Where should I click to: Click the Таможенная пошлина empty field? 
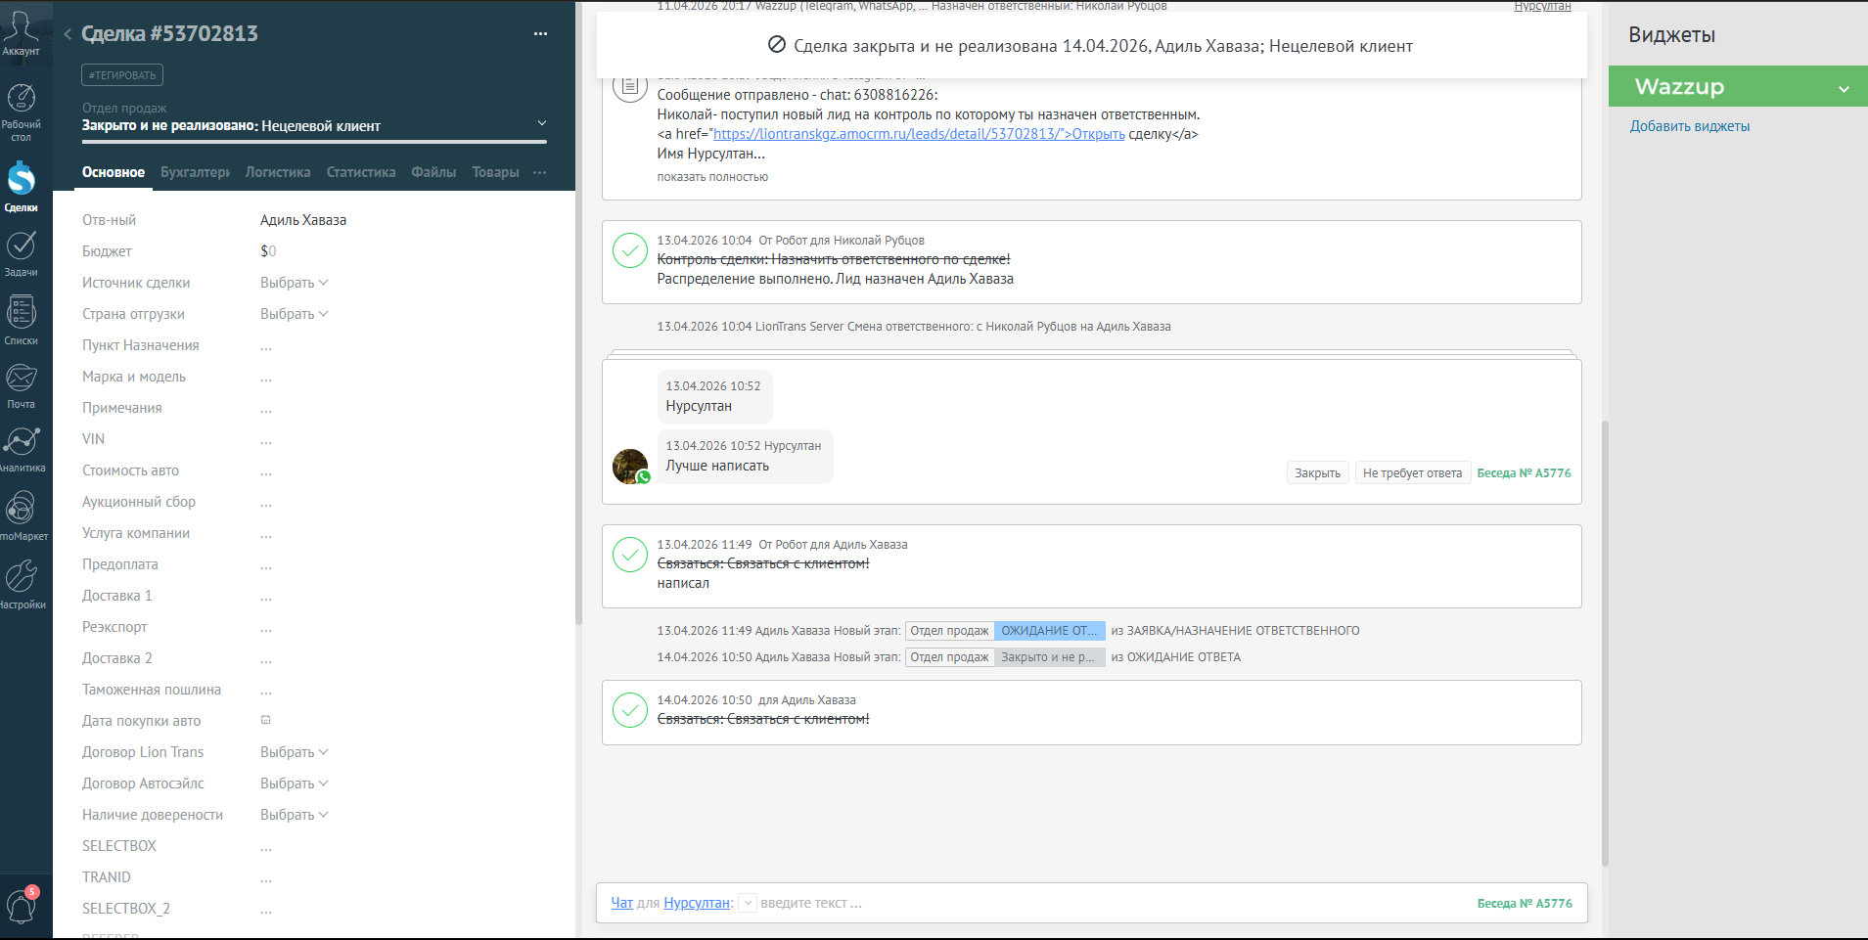tap(266, 691)
